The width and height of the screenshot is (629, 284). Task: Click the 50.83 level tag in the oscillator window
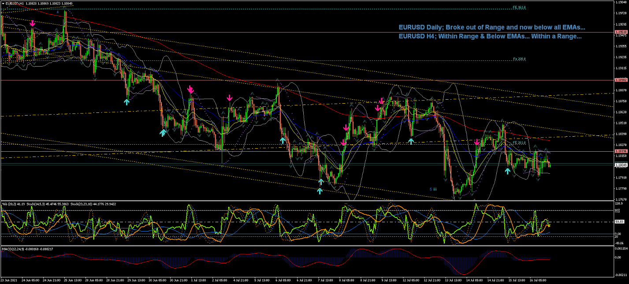coord(620,222)
